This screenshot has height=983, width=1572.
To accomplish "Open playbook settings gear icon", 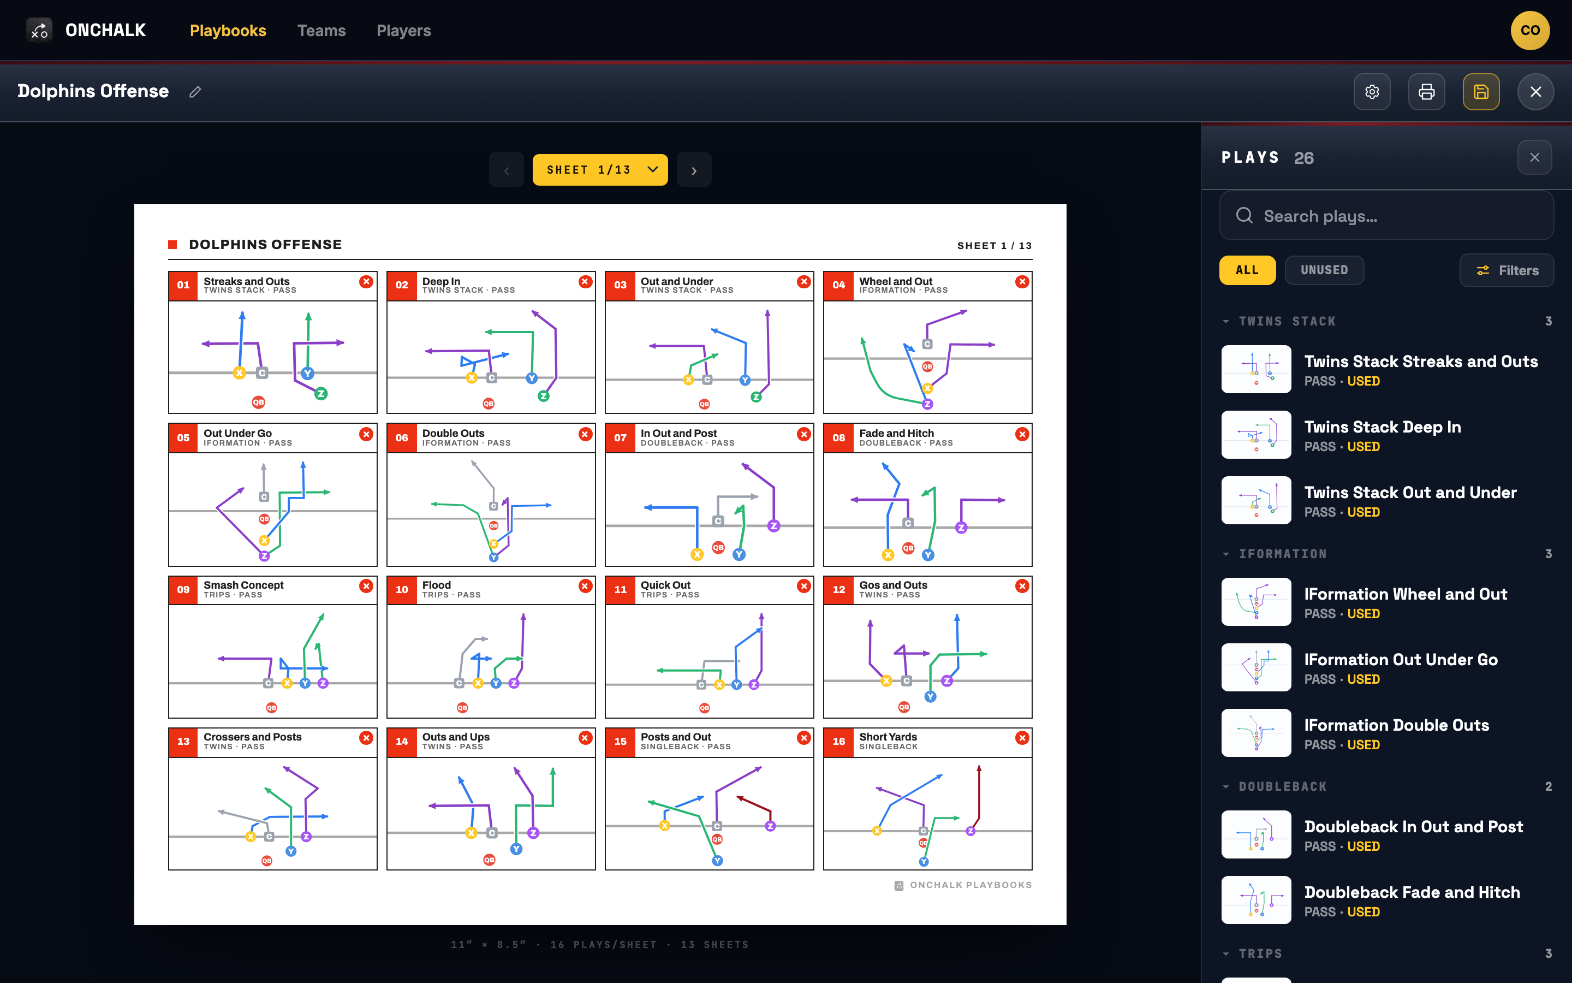I will (x=1372, y=92).
